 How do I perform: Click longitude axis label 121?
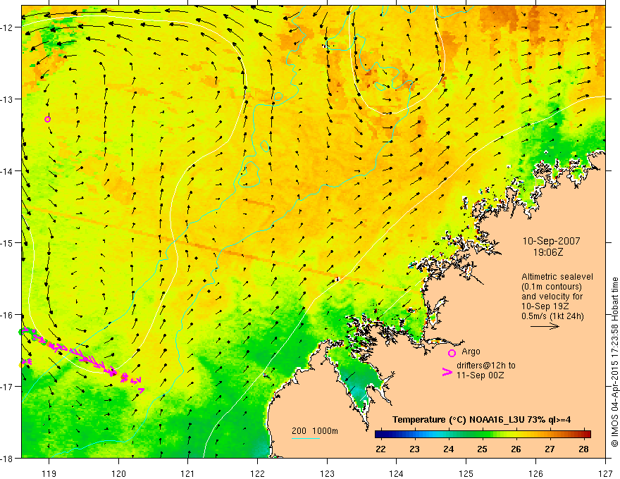tap(188, 473)
